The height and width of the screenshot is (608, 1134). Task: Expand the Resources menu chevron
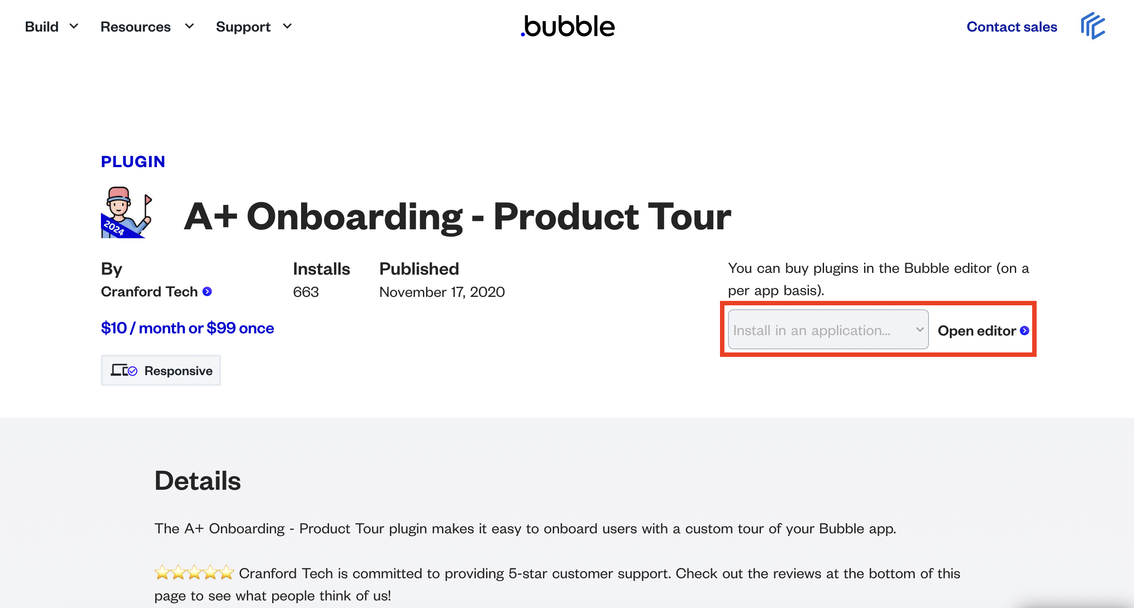(x=189, y=26)
